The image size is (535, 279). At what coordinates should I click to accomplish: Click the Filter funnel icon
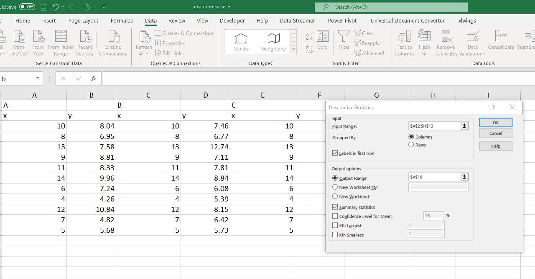(x=344, y=37)
